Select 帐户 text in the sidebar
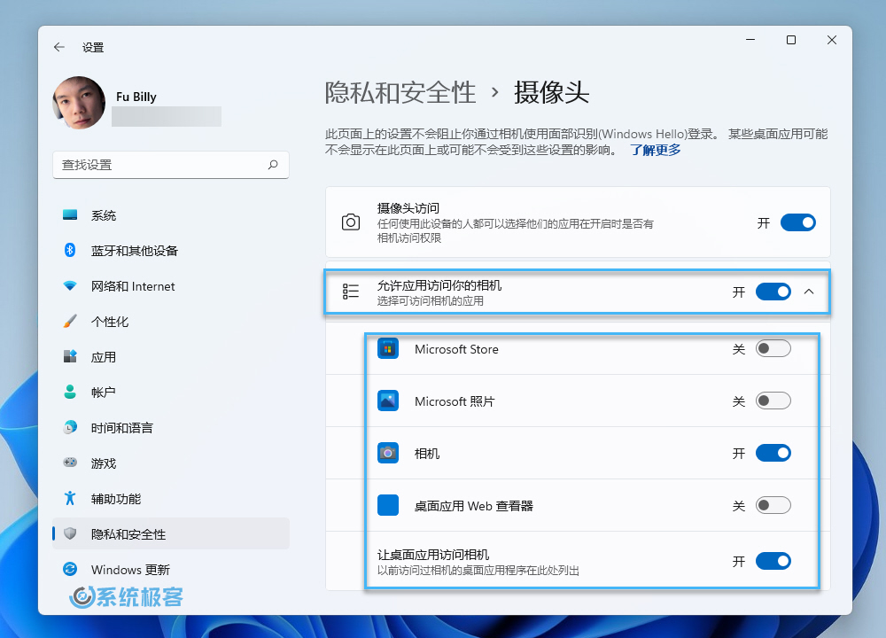The width and height of the screenshot is (886, 638). [104, 393]
